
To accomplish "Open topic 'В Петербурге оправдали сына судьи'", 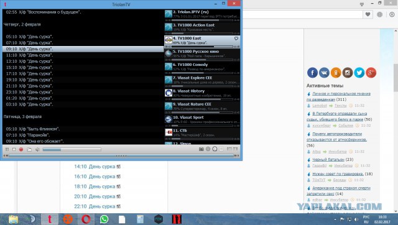I will [336, 116].
